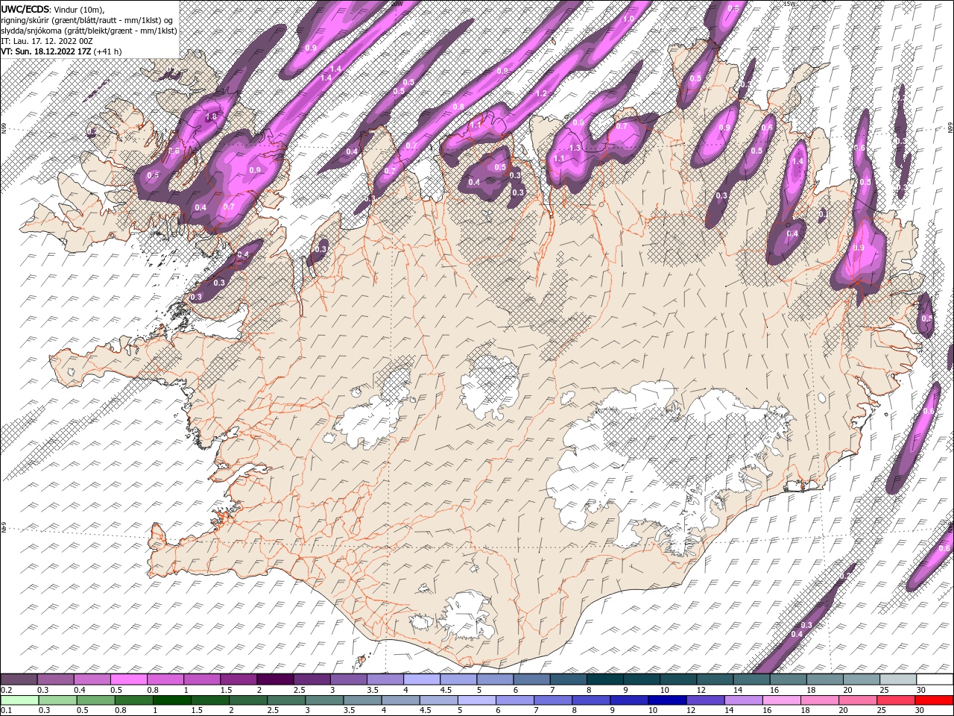Click the '0.1' label in lower legend

[x=6, y=711]
